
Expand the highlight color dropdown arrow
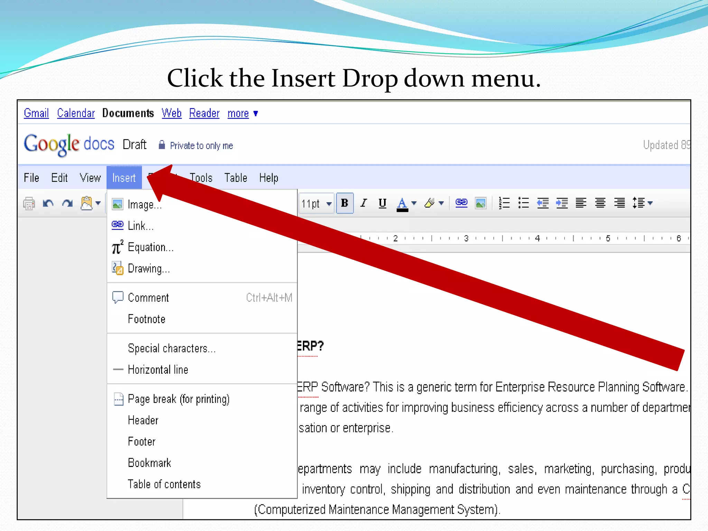[441, 203]
